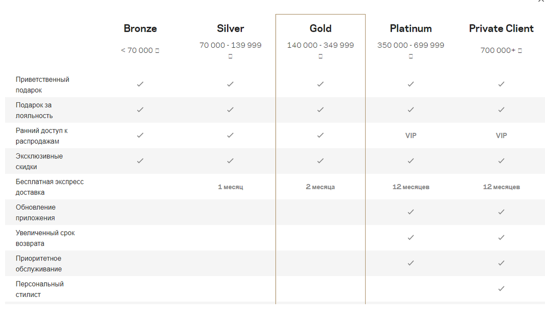Click Gold checkmark for Ранний доступ к распродажам
Image resolution: width=545 pixels, height=311 pixels.
point(320,135)
